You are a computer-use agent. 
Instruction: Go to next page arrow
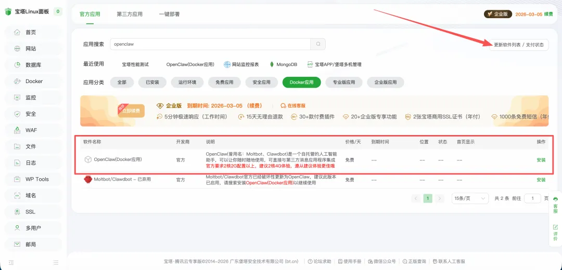(440, 198)
